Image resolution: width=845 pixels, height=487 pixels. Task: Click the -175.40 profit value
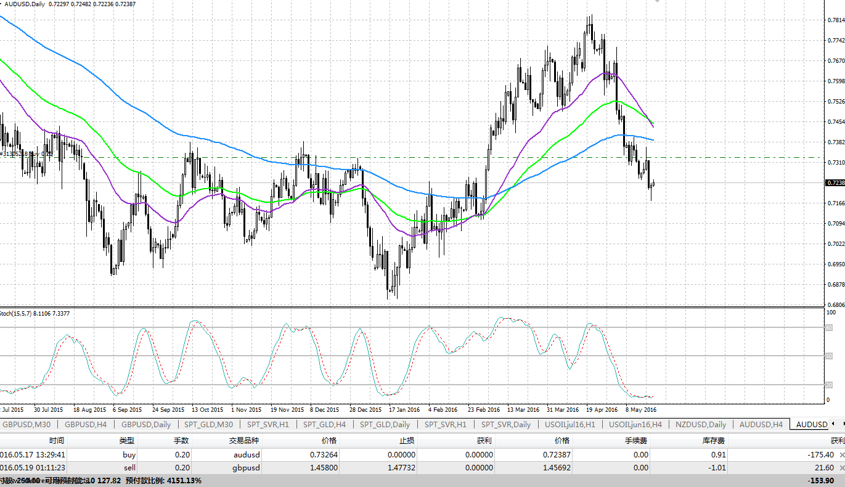[x=822, y=455]
